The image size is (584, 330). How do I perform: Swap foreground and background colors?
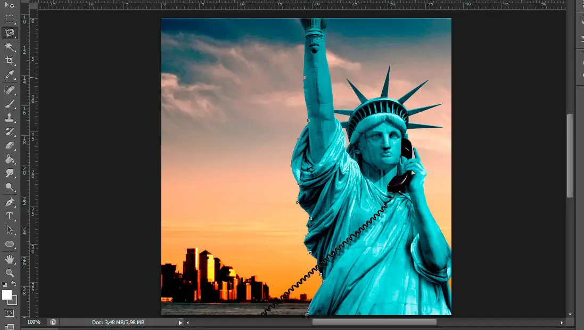coord(14,284)
